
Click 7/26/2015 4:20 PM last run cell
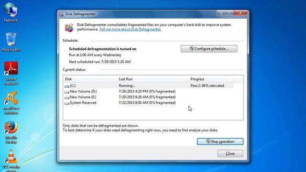147,91
